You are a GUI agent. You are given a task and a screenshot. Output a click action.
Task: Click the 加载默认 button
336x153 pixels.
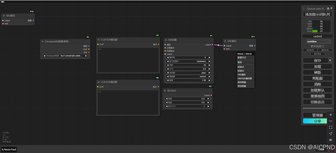click(317, 90)
